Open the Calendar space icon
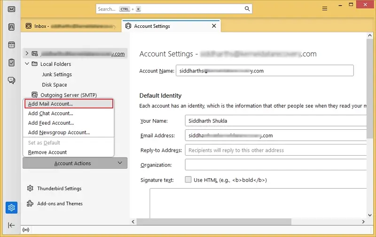 [x=11, y=45]
